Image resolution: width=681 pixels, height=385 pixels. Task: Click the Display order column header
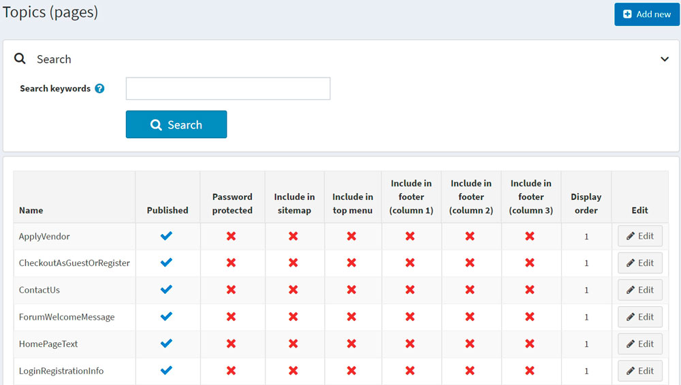coord(586,203)
